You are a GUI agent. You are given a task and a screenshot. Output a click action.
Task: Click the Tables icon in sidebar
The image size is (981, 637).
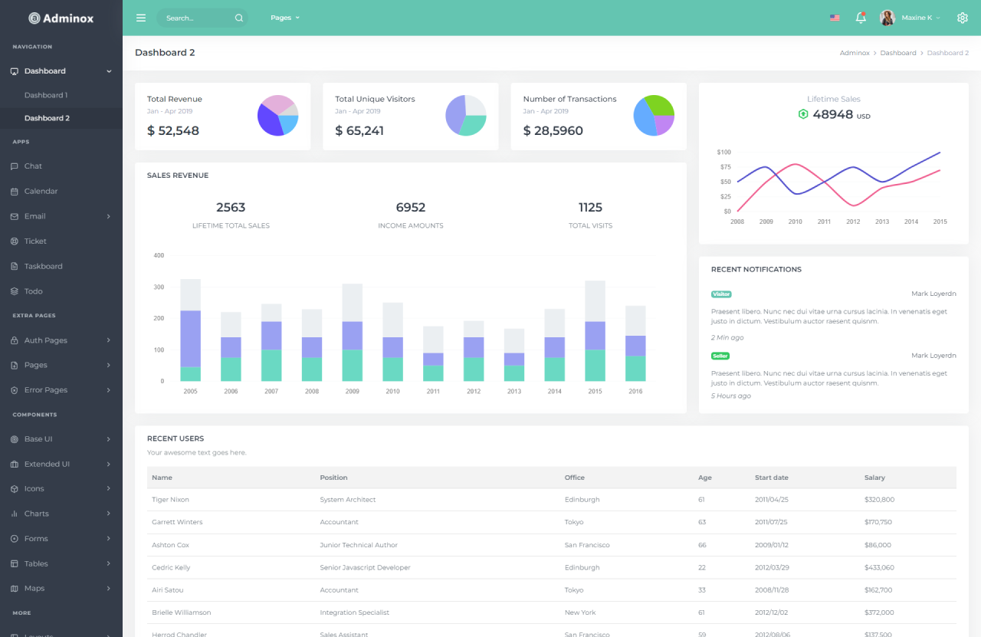coord(15,563)
